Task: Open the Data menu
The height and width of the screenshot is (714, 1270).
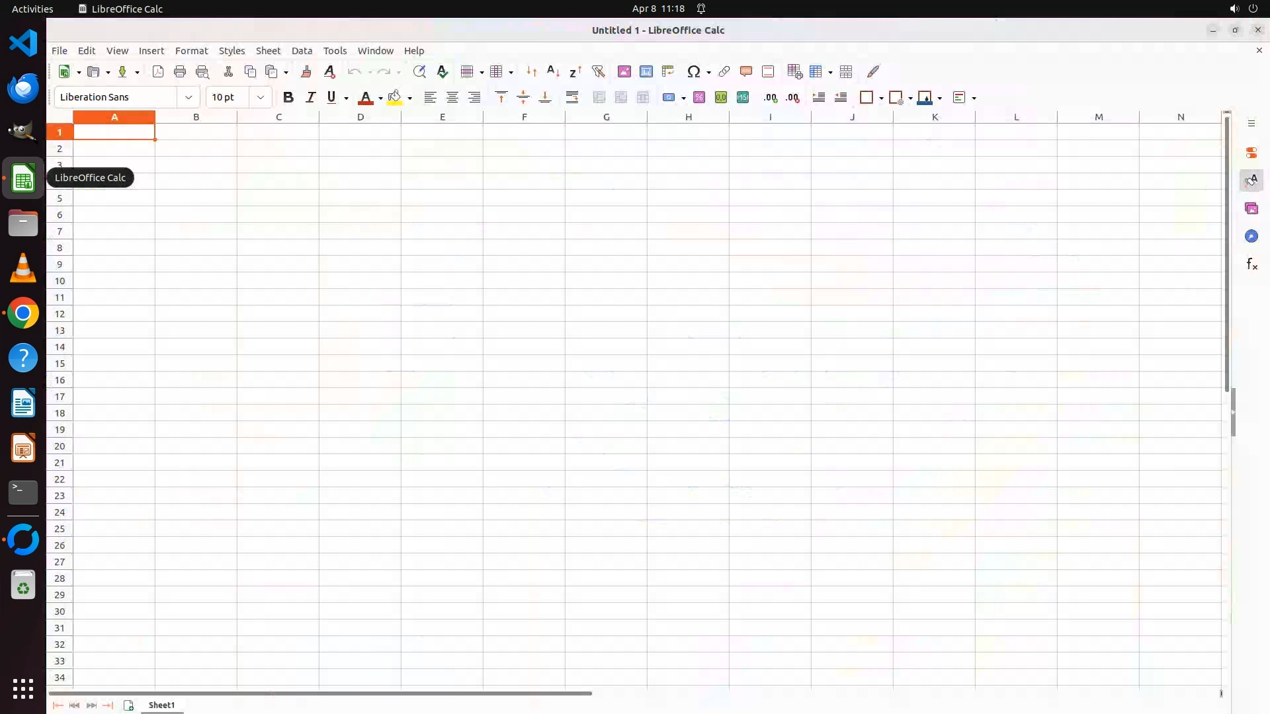Action: tap(302, 51)
